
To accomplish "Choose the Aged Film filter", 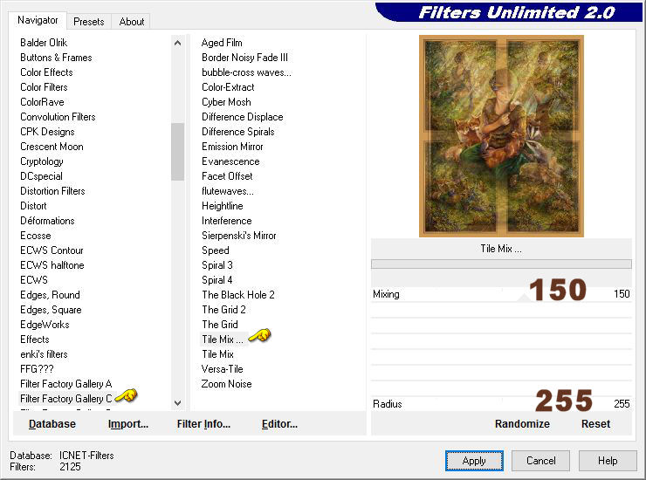I will tap(222, 43).
